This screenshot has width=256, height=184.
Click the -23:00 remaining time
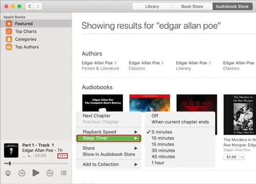coord(39,155)
